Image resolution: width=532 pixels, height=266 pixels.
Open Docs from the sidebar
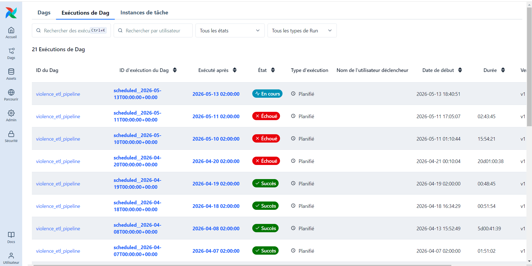11,237
